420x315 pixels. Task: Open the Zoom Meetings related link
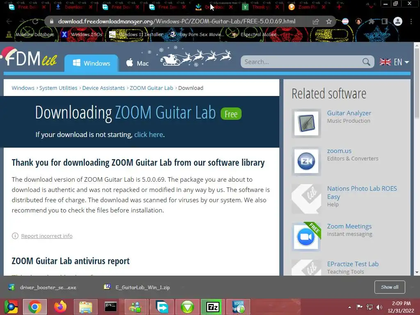tap(349, 226)
